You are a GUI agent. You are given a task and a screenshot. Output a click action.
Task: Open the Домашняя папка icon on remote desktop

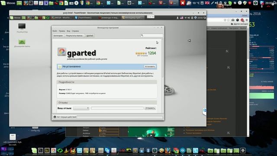pos(22,43)
